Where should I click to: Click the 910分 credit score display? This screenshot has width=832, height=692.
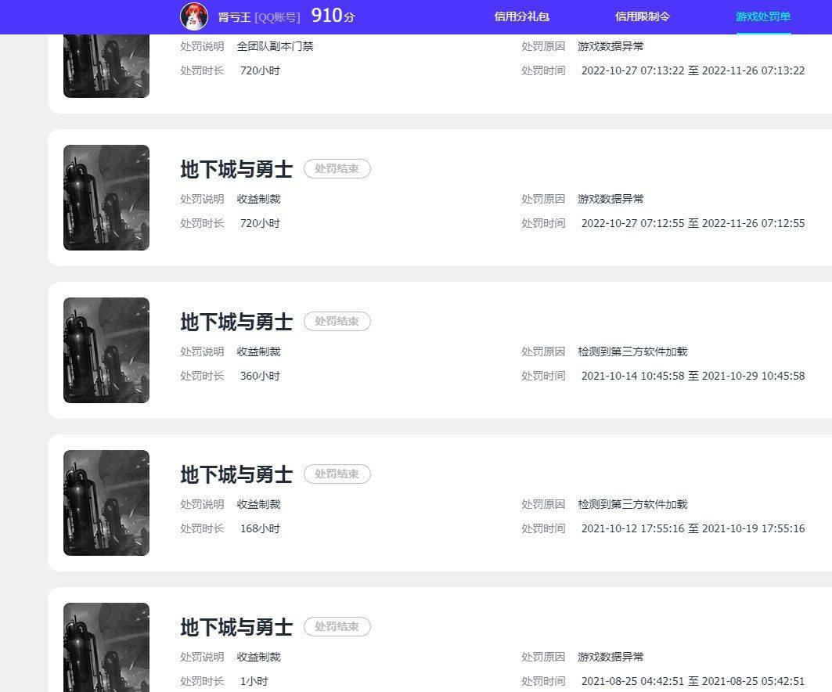[331, 15]
